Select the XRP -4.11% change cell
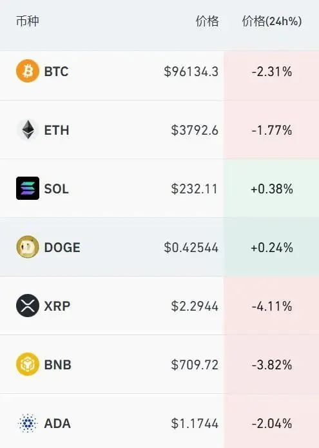Screen dimensions: 319x448 [271, 306]
